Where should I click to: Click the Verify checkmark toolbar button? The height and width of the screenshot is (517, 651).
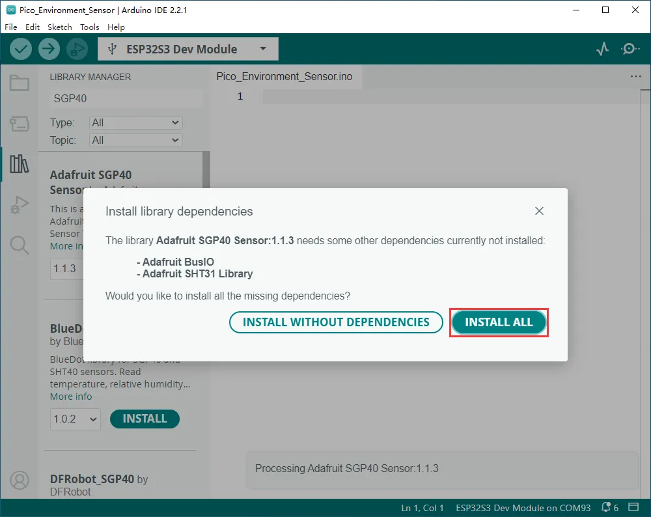pyautogui.click(x=21, y=49)
